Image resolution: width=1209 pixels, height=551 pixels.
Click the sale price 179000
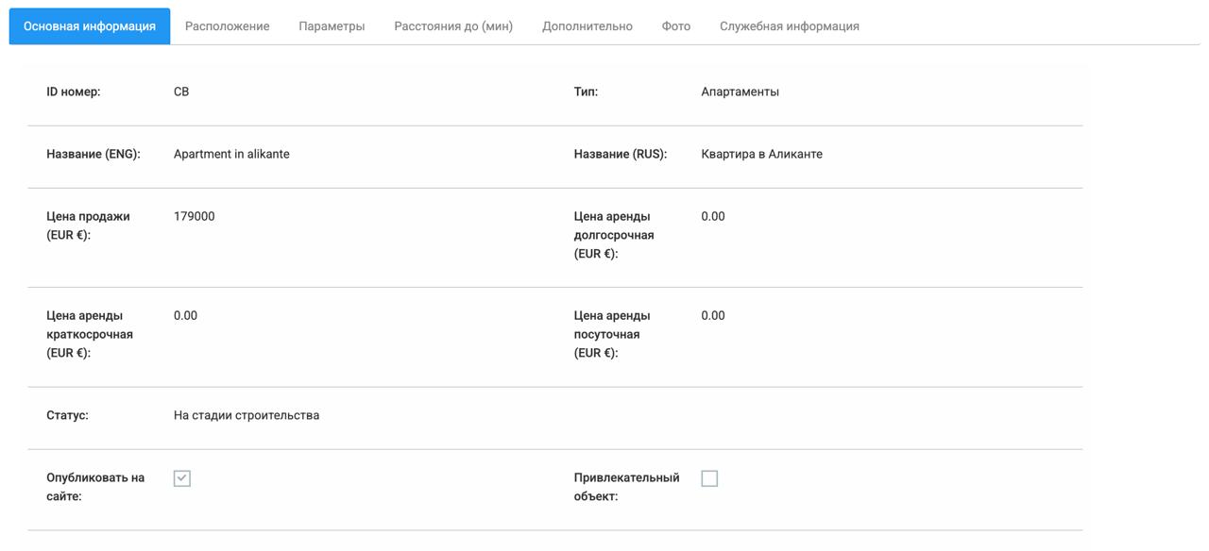(x=194, y=215)
